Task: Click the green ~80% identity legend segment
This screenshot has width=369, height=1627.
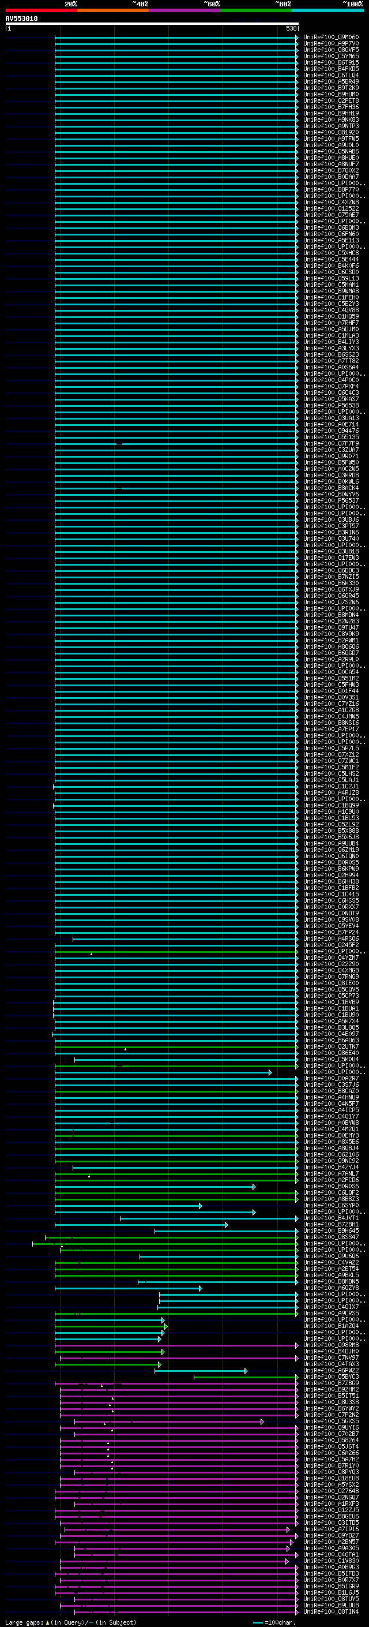Action: 256,11
